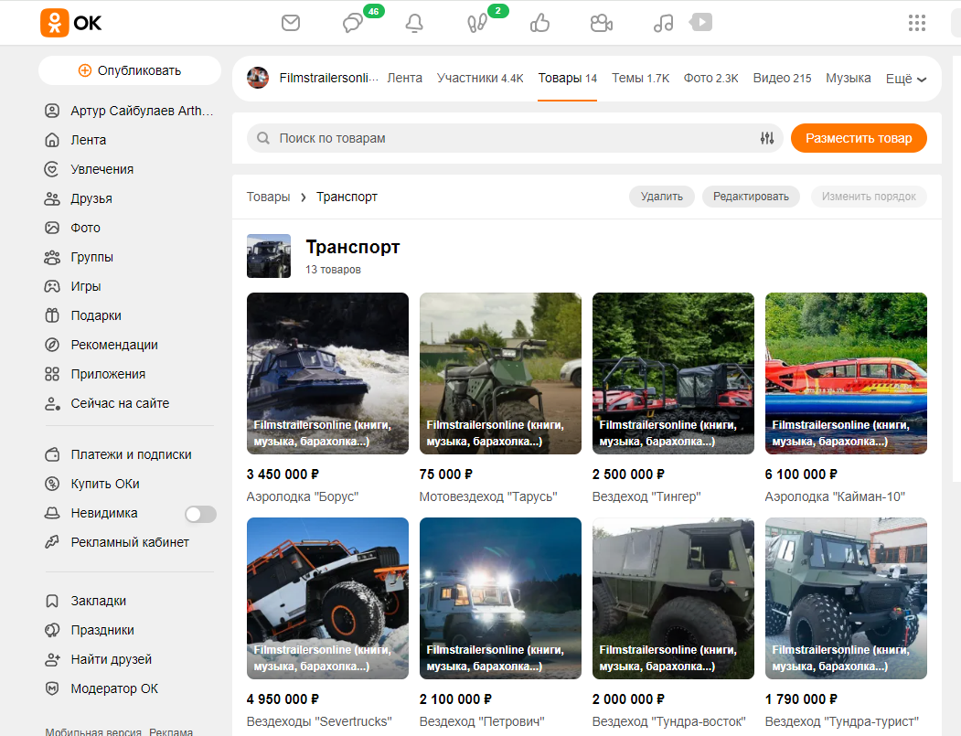This screenshot has height=736, width=961.
Task: Open the Участники 4.4K tab
Action: point(480,79)
